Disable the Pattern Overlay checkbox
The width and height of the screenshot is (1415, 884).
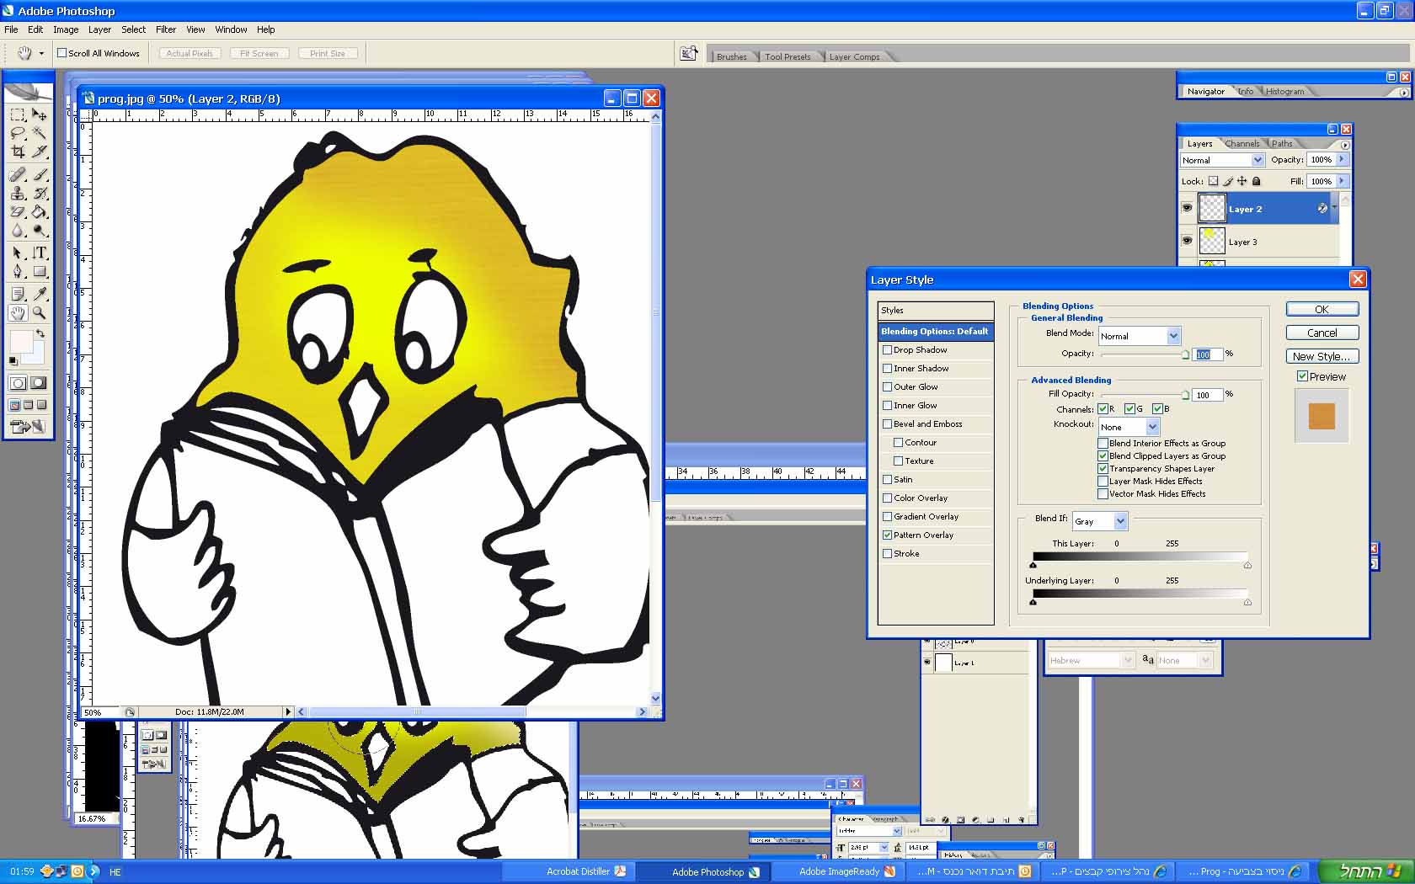tap(887, 535)
